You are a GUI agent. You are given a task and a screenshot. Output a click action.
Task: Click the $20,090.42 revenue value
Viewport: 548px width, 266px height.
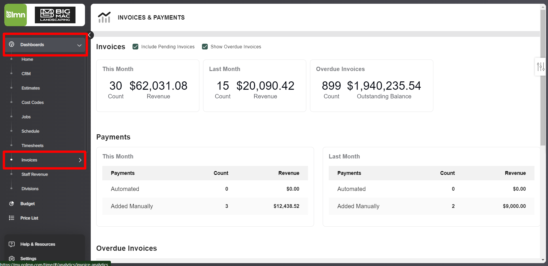coord(265,86)
